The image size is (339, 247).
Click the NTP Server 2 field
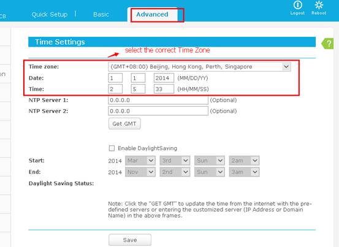pyautogui.click(x=158, y=111)
